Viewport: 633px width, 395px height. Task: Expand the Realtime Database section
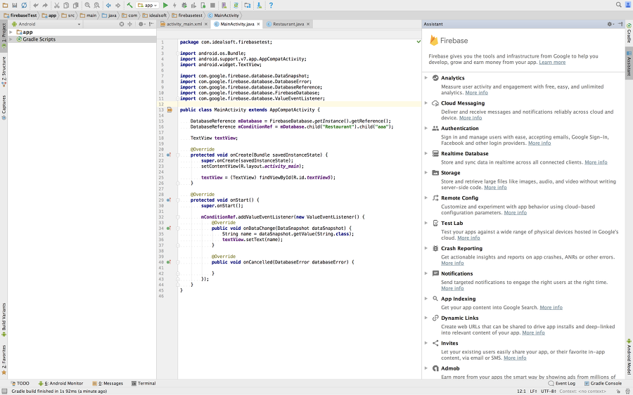(x=426, y=153)
